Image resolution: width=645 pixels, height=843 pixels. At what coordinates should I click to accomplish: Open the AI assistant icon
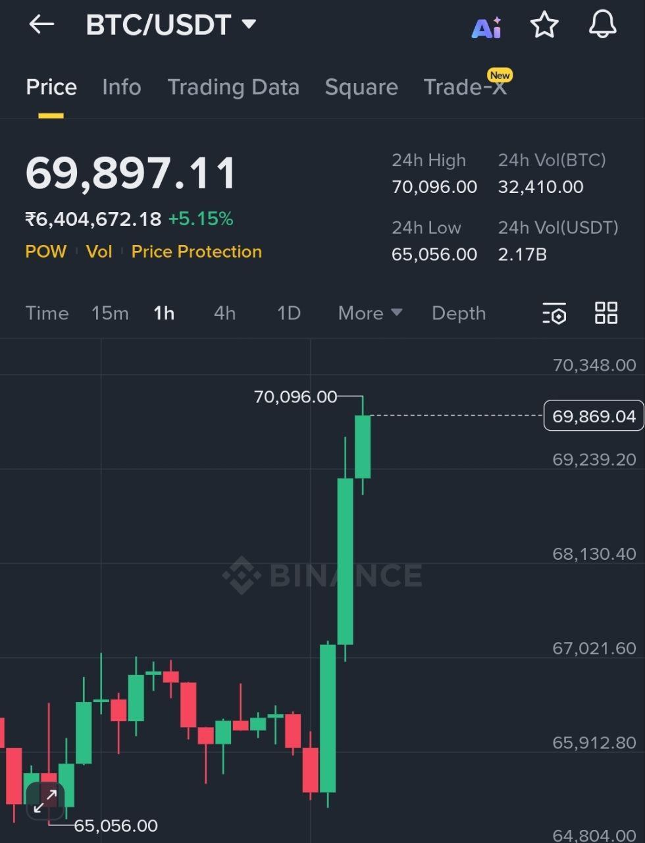(x=486, y=28)
